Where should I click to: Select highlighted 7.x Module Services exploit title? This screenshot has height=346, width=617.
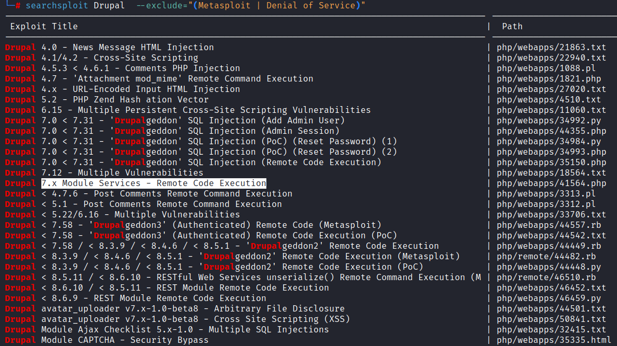153,183
